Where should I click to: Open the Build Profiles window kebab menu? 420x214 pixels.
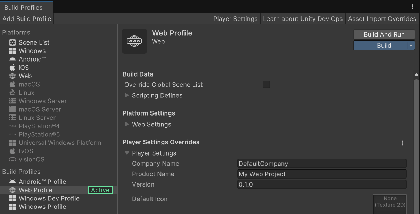coord(412,7)
